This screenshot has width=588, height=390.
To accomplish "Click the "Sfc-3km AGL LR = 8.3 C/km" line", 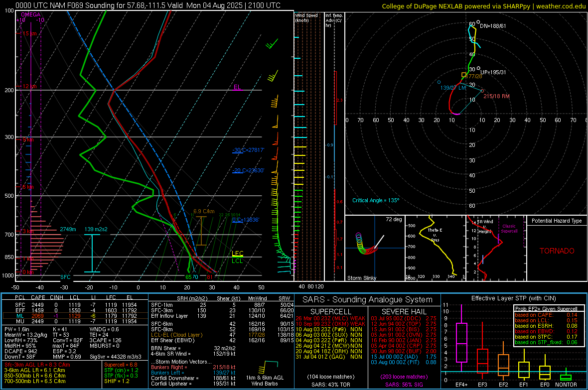I will (37, 365).
